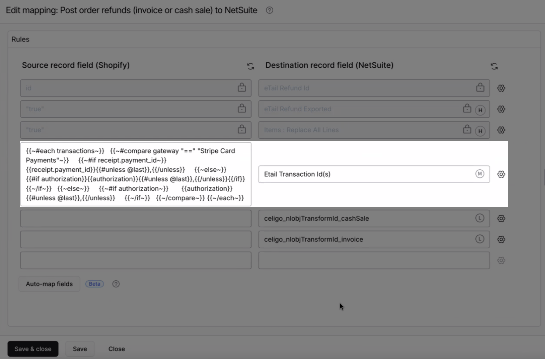The height and width of the screenshot is (359, 545).
Task: Click L badge in celigo_nlobjTransformId_cashSale field
Action: tap(480, 218)
